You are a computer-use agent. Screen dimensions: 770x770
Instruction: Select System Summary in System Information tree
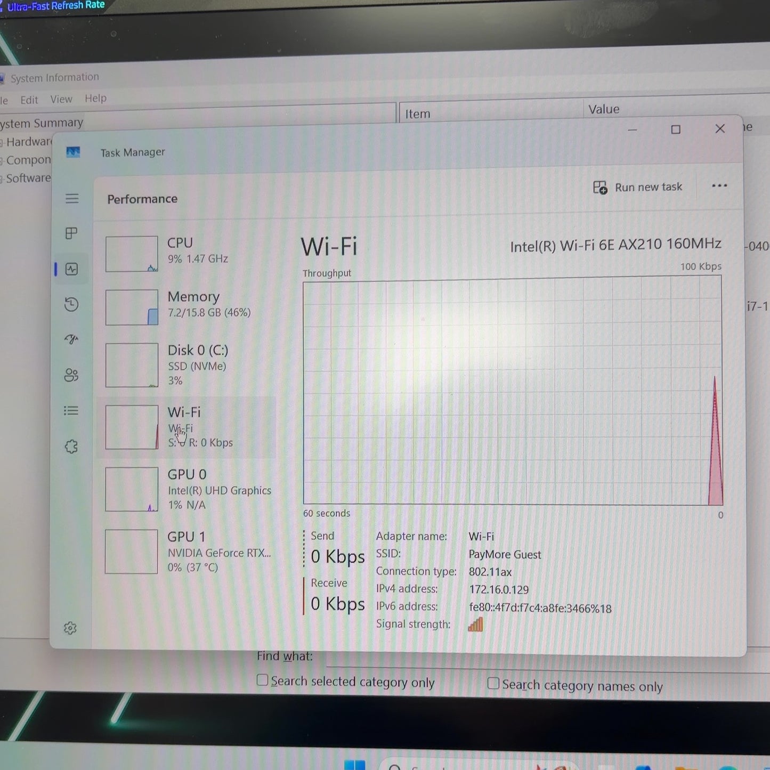[x=42, y=124]
